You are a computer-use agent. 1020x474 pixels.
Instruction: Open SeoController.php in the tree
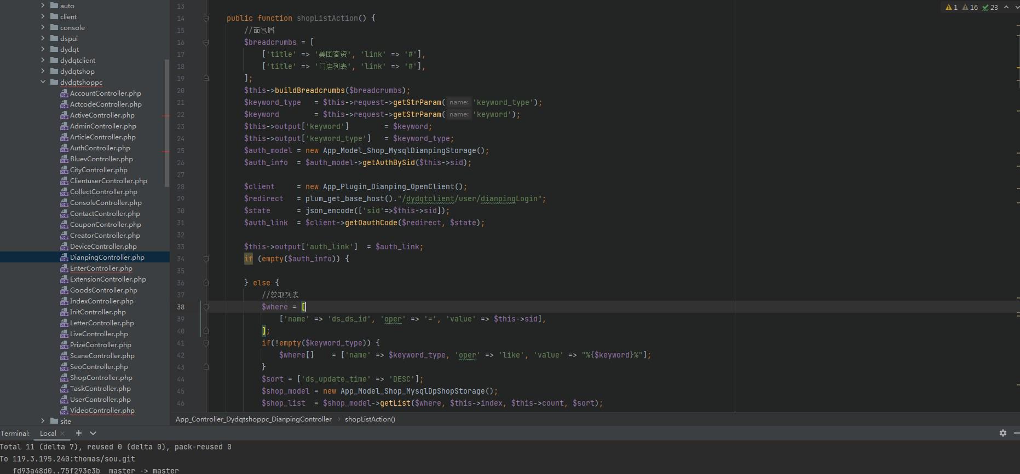click(99, 367)
